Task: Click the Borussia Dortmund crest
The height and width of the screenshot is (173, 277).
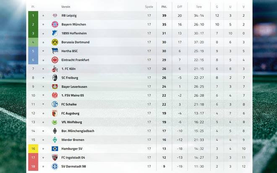Action: 55,42
